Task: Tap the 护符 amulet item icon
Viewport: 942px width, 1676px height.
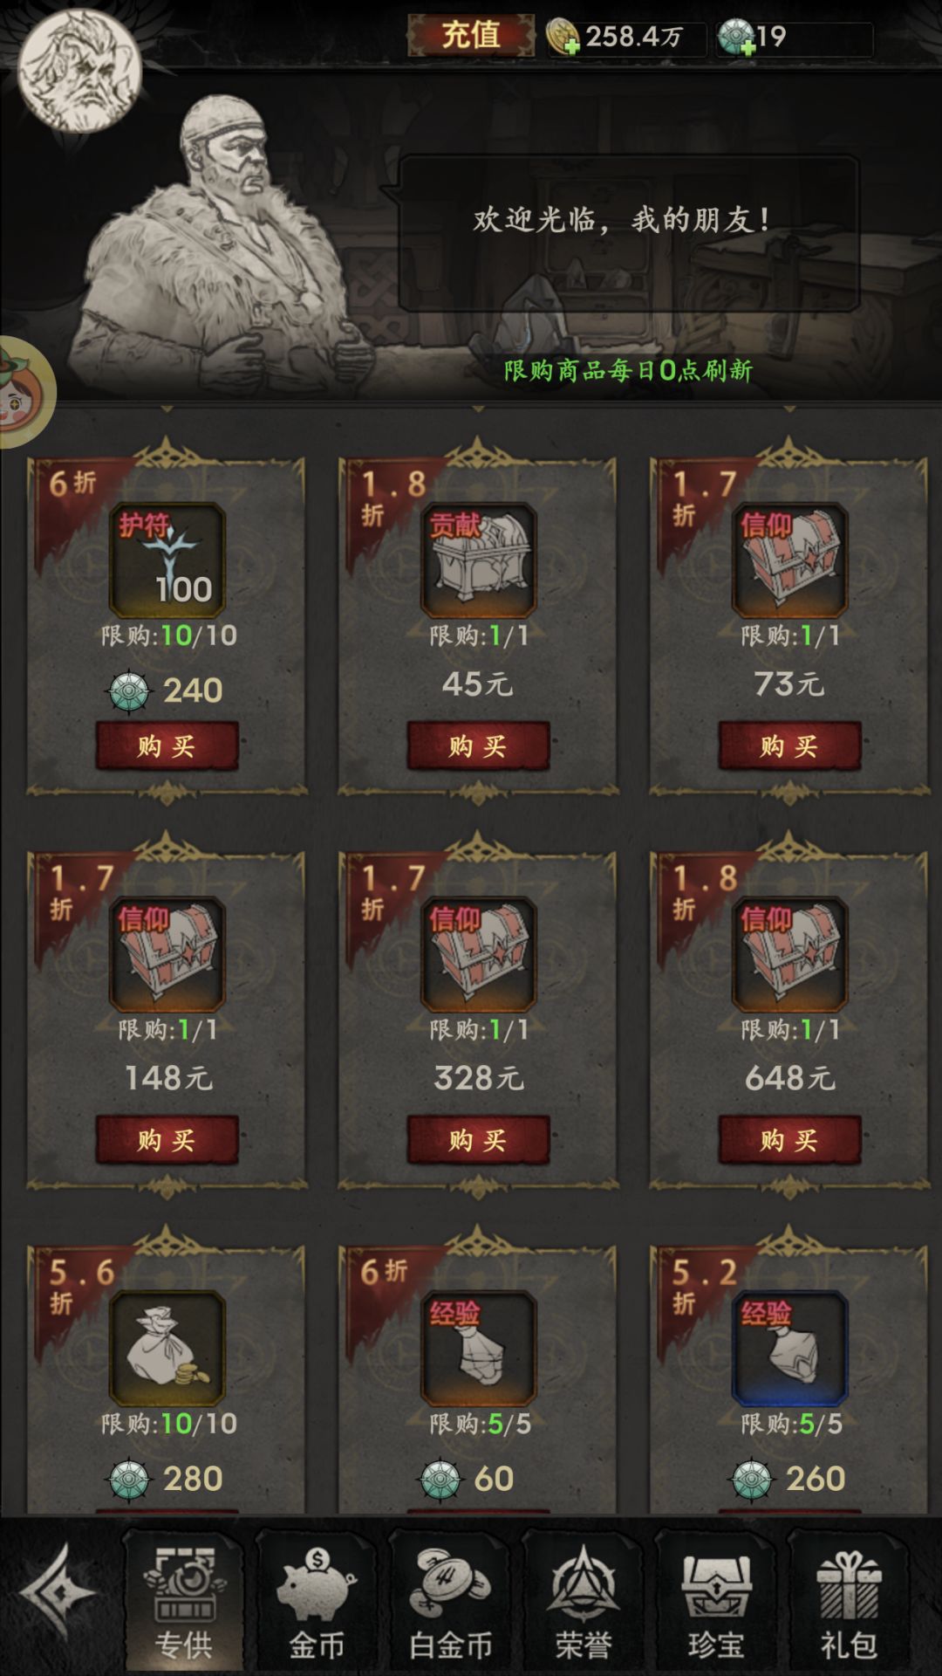Action: pos(167,560)
